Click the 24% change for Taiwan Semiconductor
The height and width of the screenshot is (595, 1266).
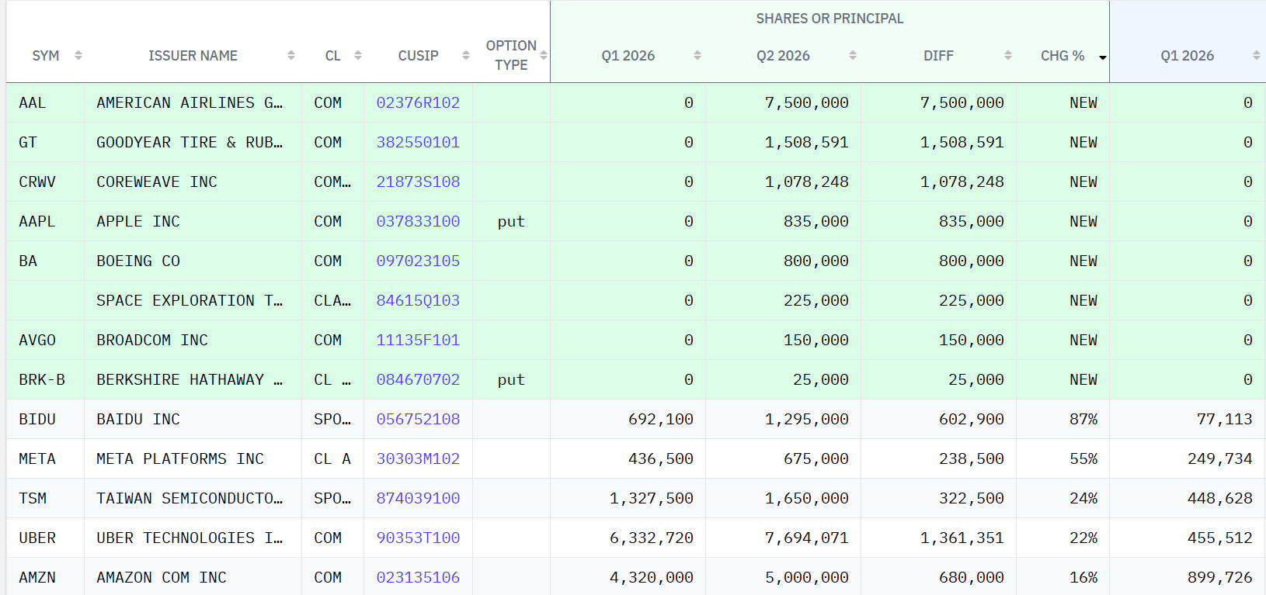pyautogui.click(x=1083, y=498)
